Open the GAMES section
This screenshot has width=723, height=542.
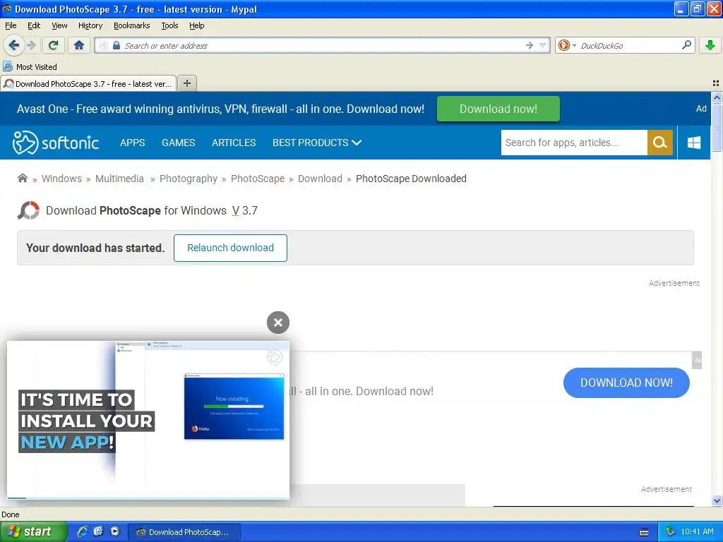point(179,143)
